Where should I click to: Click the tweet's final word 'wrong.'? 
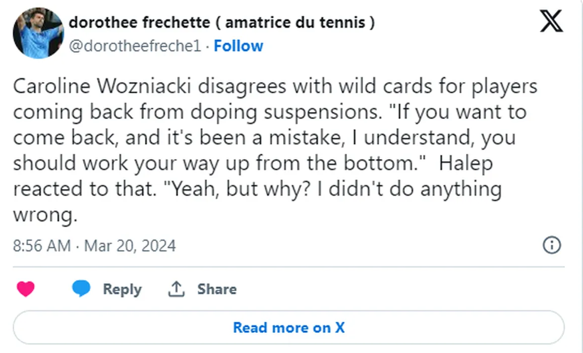pyautogui.click(x=44, y=215)
